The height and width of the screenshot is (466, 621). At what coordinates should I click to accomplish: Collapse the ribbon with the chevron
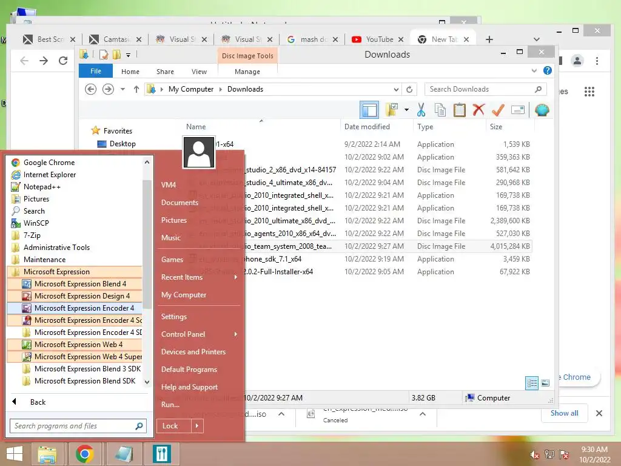(534, 71)
